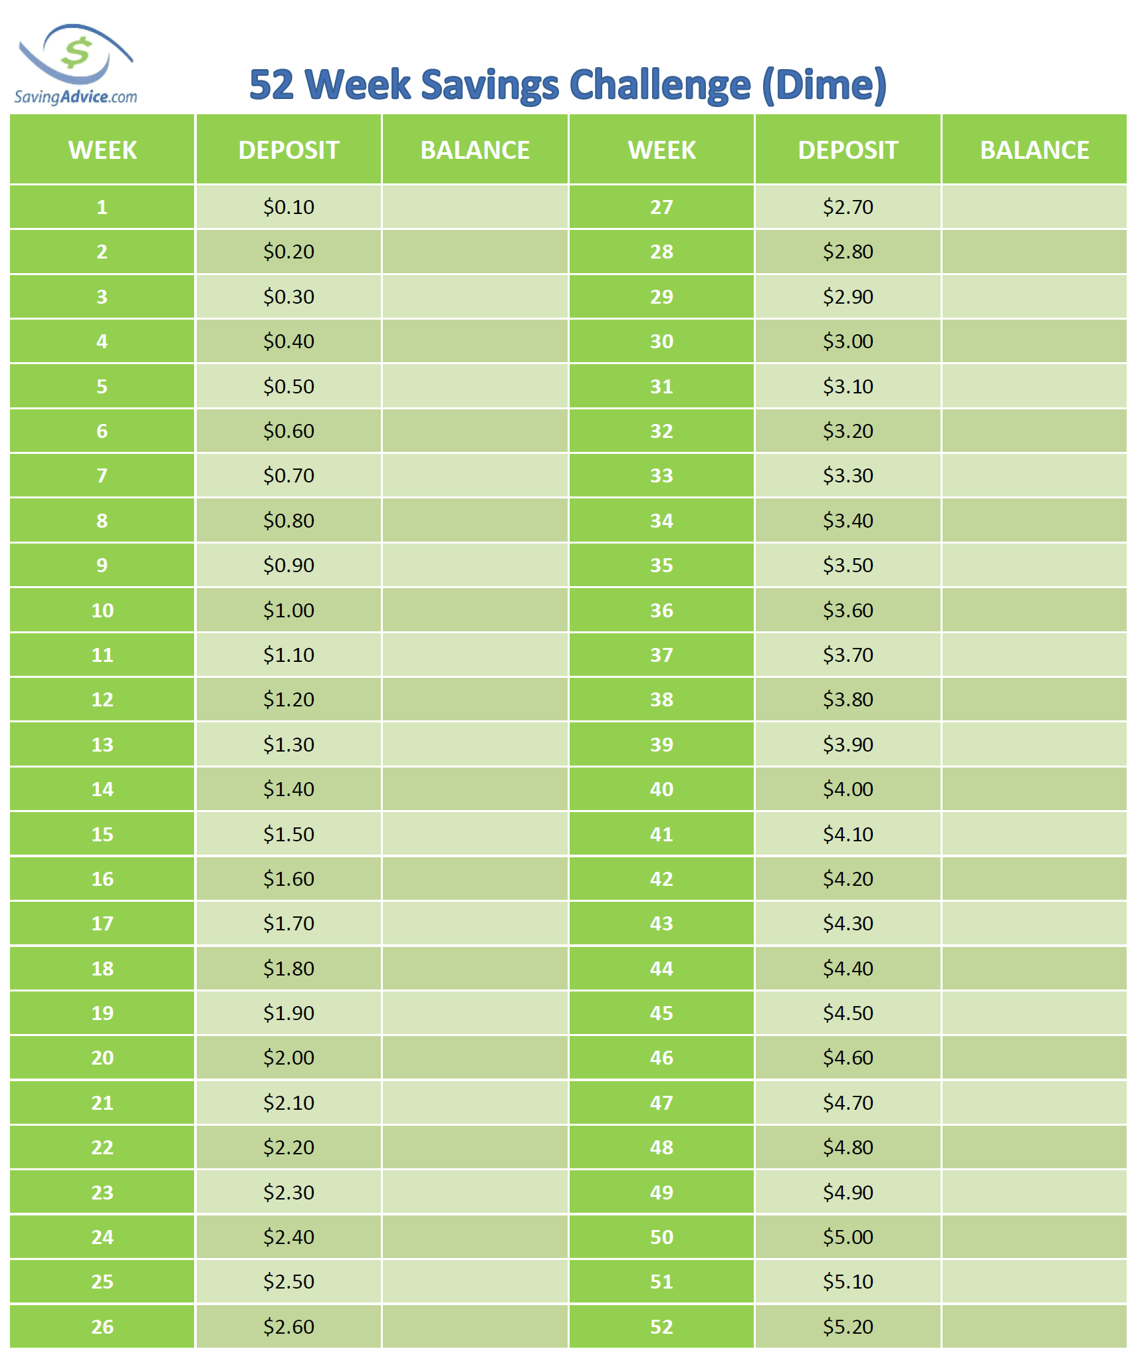
Task: Click week number 13 cell
Action: pyautogui.click(x=102, y=744)
